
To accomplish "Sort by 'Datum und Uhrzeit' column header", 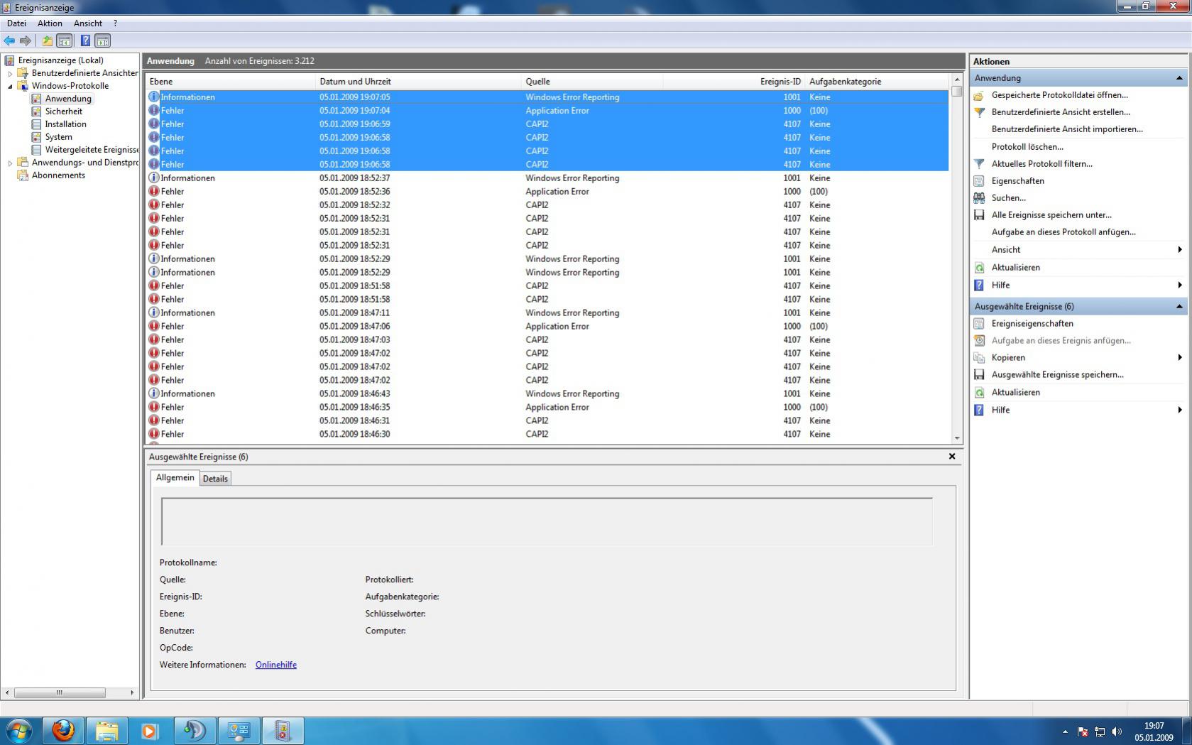I will 418,82.
